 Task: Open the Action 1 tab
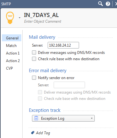click(x=13, y=53)
